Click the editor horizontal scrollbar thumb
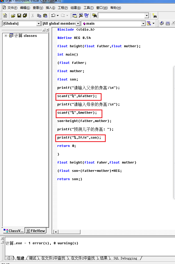Image resolution: width=175 pixels, height=264 pixels. coord(69,232)
